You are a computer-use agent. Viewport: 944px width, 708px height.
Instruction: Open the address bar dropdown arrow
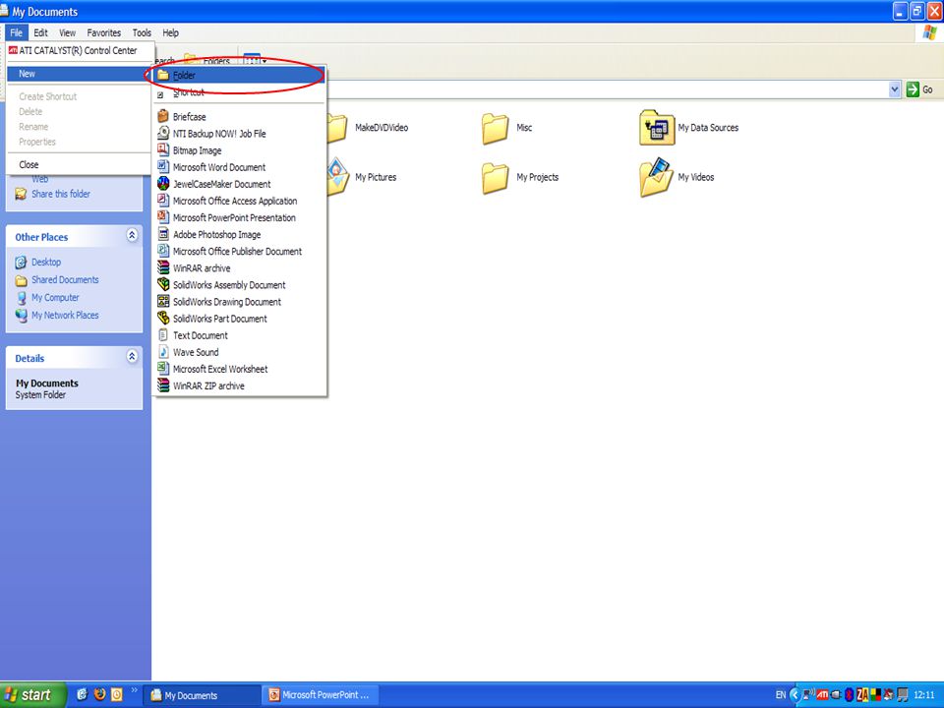894,89
